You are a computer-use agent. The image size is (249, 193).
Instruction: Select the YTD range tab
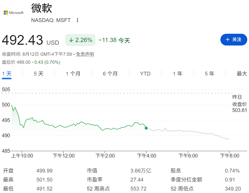[x=145, y=74]
